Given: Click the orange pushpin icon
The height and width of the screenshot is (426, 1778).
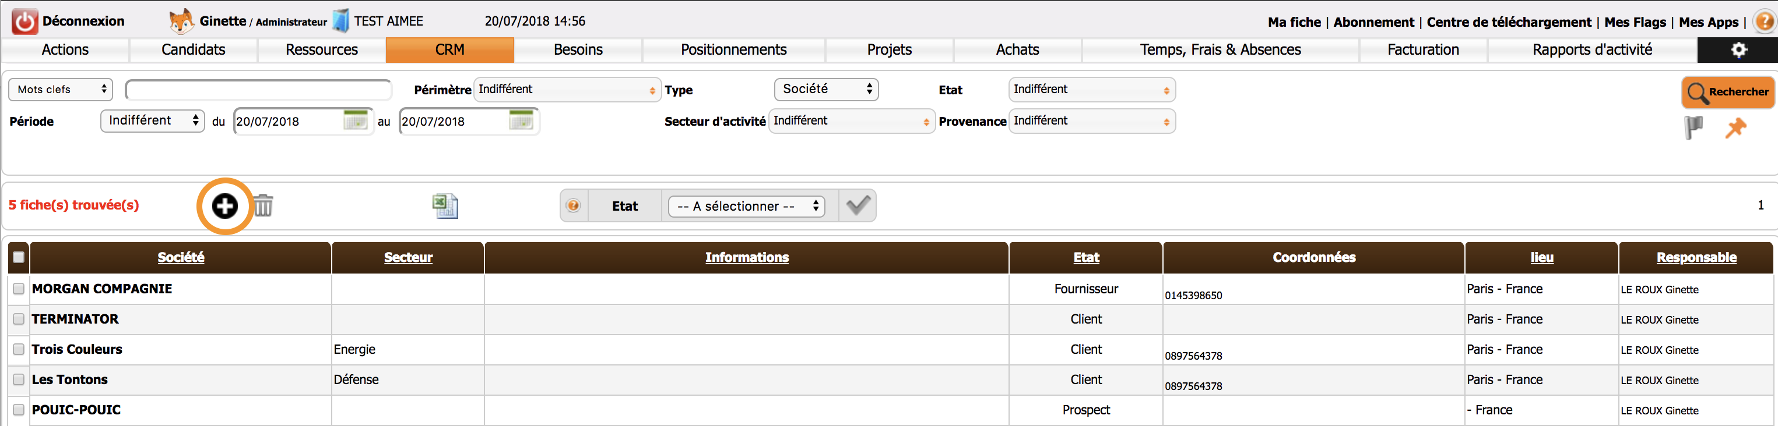Looking at the screenshot, I should [1735, 127].
